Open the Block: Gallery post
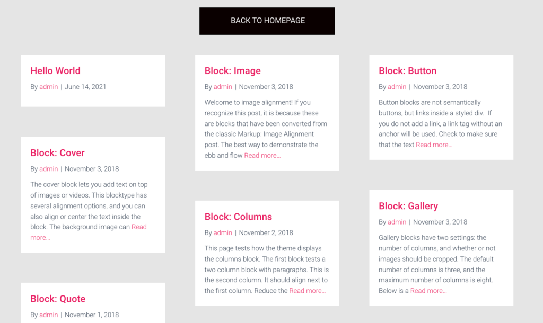Screen dimensions: 543x323 click(408, 205)
